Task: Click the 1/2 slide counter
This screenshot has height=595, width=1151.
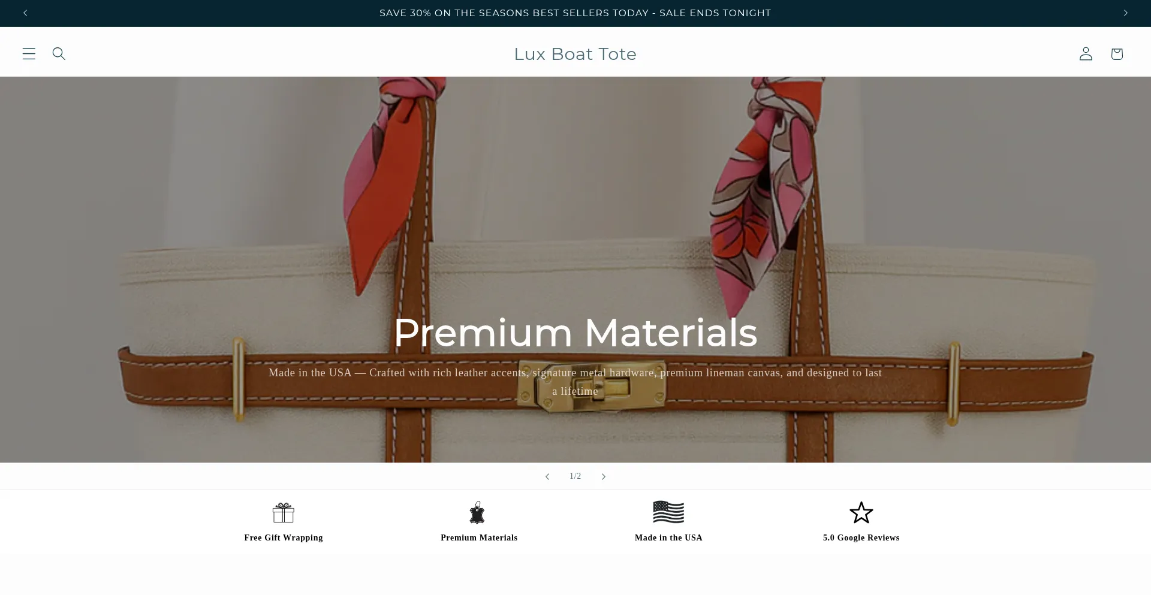Action: [575, 476]
